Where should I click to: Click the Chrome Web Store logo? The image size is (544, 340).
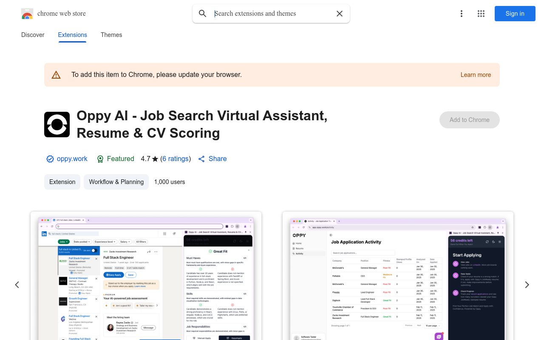[x=27, y=14]
